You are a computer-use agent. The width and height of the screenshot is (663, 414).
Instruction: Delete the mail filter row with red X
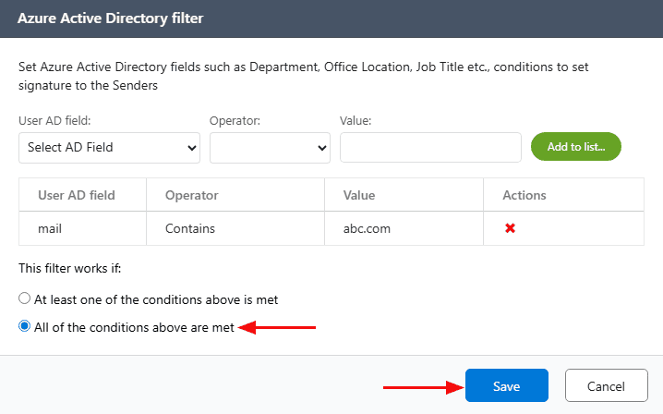point(510,228)
